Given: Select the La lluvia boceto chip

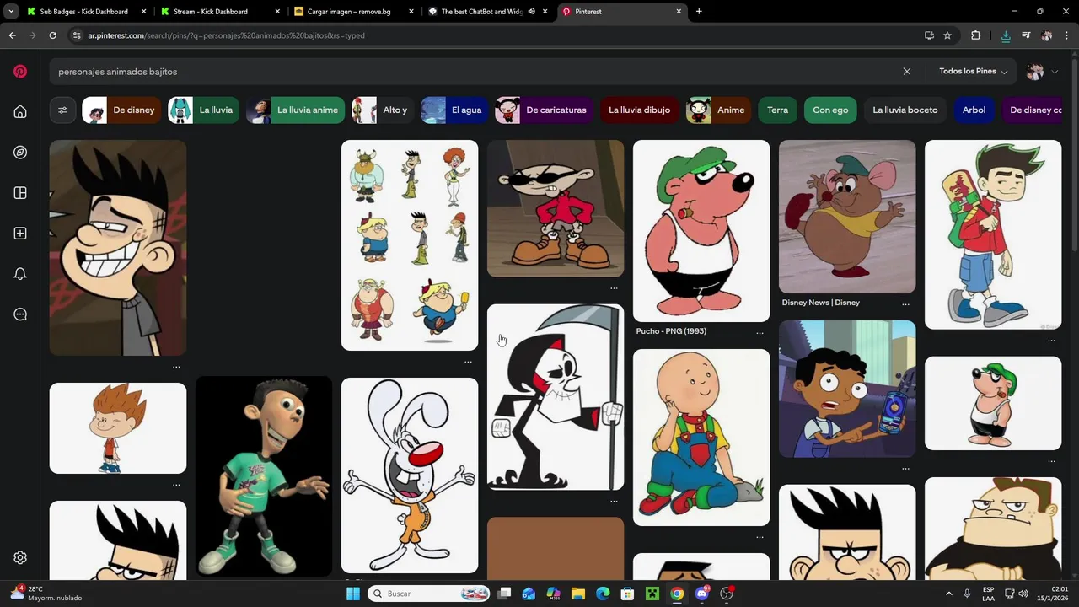Looking at the screenshot, I should (x=905, y=110).
